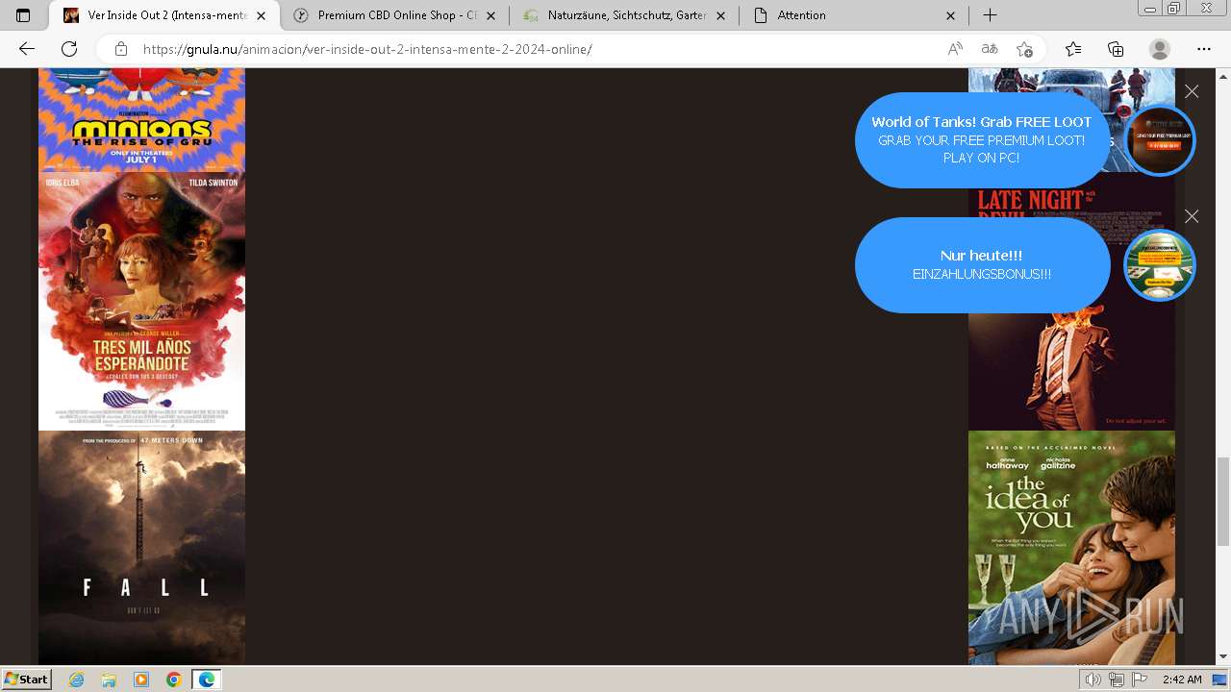1231x692 pixels.
Task: Open the network tray icon
Action: tap(1117, 680)
